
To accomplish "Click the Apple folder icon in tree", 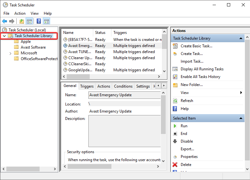I will (x=16, y=42).
